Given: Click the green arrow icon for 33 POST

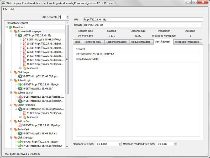Looking at the screenshot, I should (20, 85).
